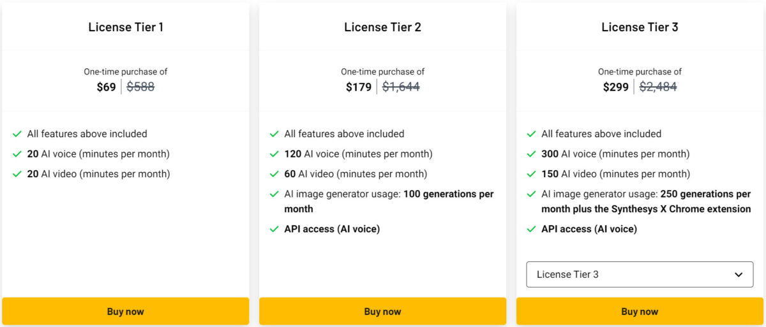Click the crossed-out $1,644 price
This screenshot has width=766, height=327.
tap(401, 87)
